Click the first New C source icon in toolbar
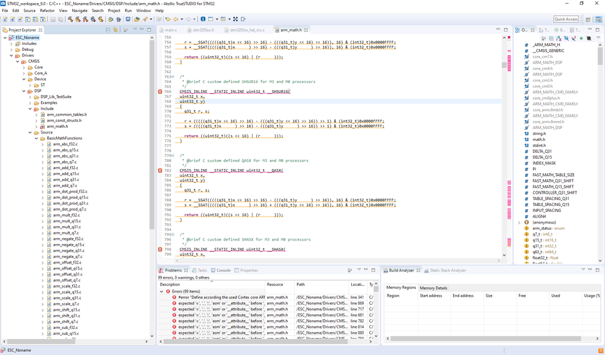 [x=5, y=19]
